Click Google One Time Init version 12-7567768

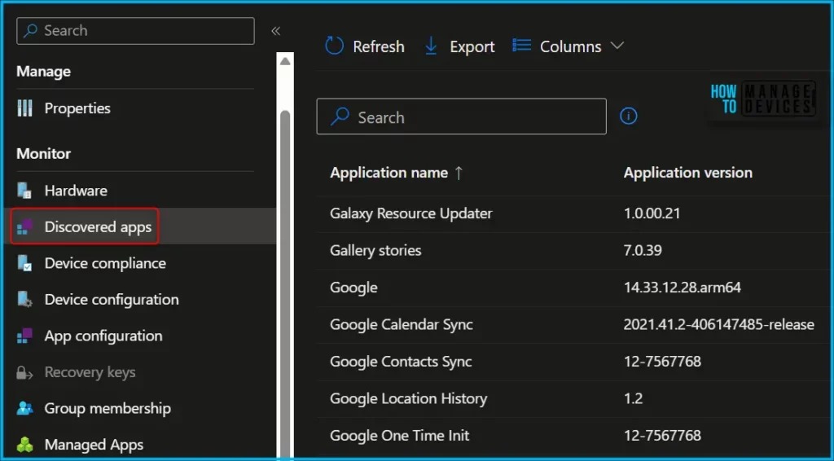pos(662,436)
